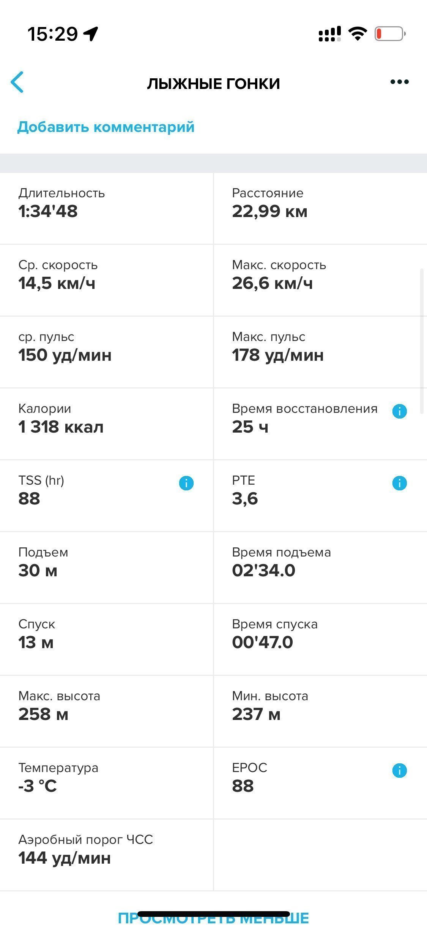Tap the ЛЫЖНЫЕ ГОНКИ title

[x=213, y=84]
